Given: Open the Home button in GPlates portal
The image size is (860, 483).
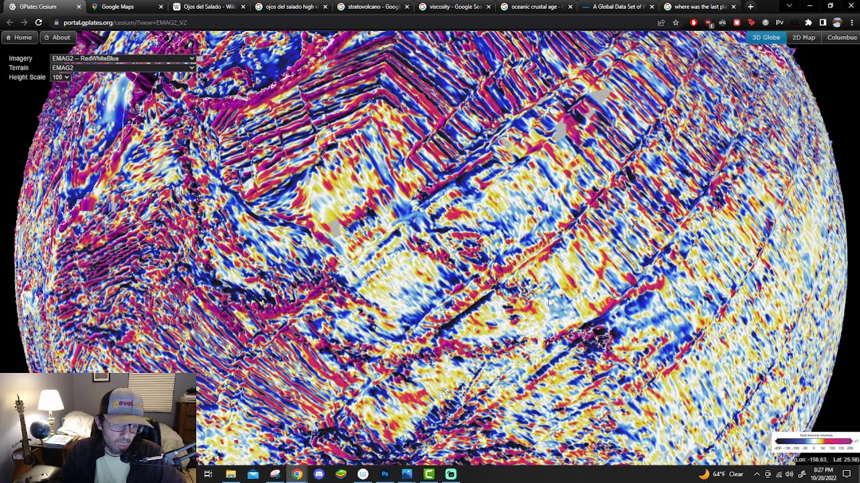Looking at the screenshot, I should pyautogui.click(x=18, y=38).
